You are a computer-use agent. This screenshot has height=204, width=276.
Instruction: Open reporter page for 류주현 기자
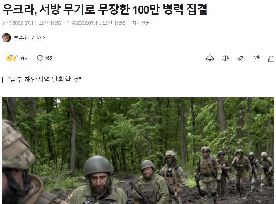tap(27, 37)
